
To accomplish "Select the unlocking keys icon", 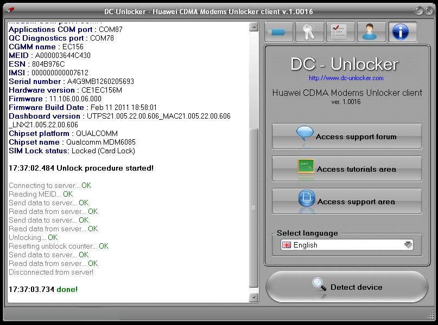I will 309,31.
